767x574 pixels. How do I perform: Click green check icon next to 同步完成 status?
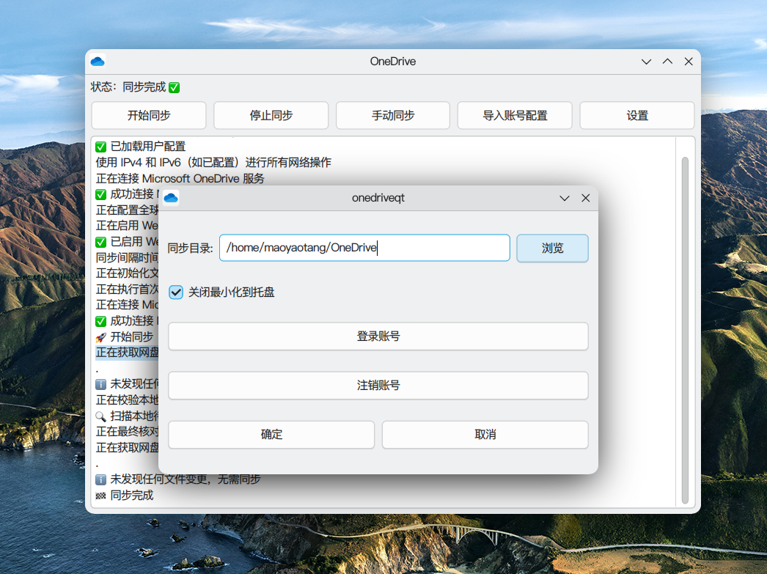pyautogui.click(x=174, y=87)
